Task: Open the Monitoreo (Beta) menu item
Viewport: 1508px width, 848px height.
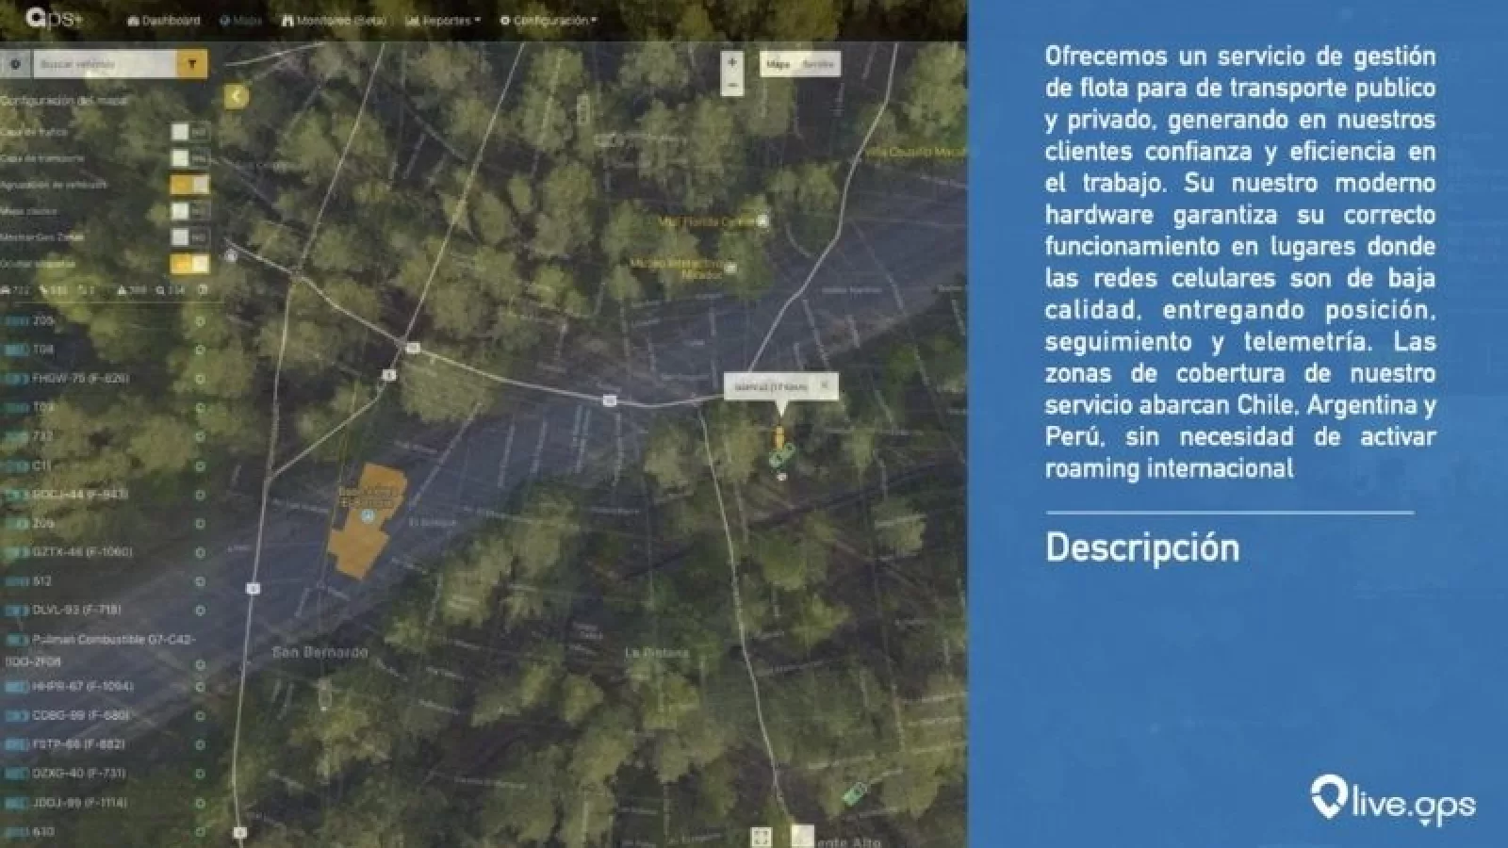Action: click(x=334, y=20)
